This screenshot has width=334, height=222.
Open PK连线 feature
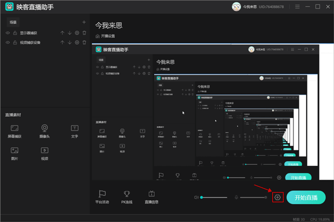[127, 197]
